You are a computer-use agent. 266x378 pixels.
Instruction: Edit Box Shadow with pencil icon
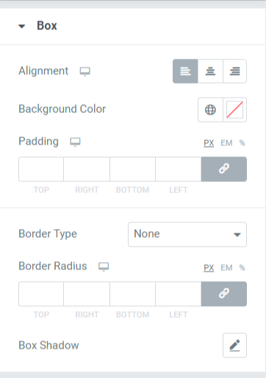pyautogui.click(x=234, y=345)
